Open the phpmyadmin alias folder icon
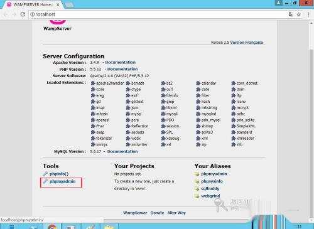Image resolution: width=314 pixels, height=229 pixels. pos(197,174)
